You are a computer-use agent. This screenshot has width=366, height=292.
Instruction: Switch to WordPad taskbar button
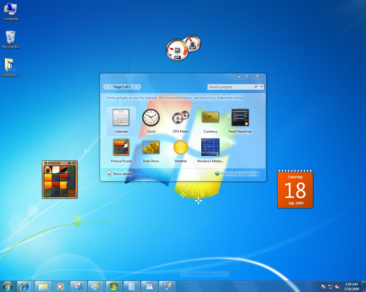coord(149,286)
